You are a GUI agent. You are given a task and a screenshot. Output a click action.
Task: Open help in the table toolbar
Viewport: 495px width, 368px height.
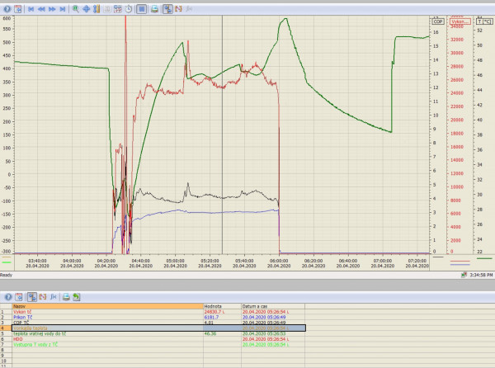8,297
